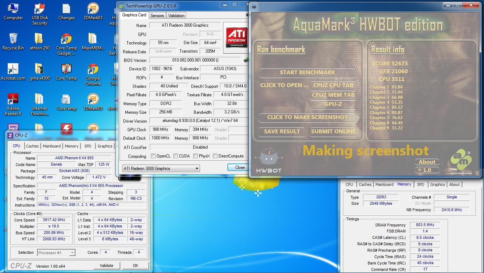Click the SUBMIT ONLINE button
484x273 pixels.
click(x=333, y=131)
